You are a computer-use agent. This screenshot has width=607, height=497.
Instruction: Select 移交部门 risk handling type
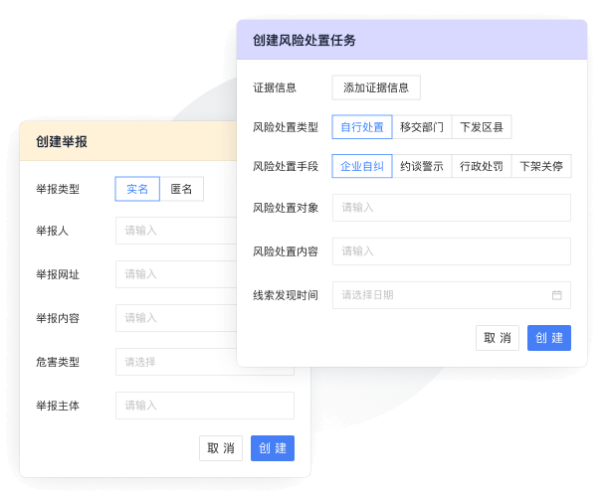pos(422,127)
